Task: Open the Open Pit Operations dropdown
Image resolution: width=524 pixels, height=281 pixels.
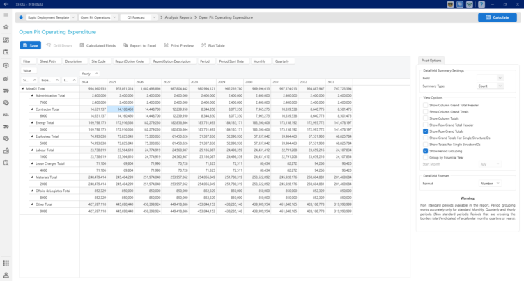Action: point(98,17)
